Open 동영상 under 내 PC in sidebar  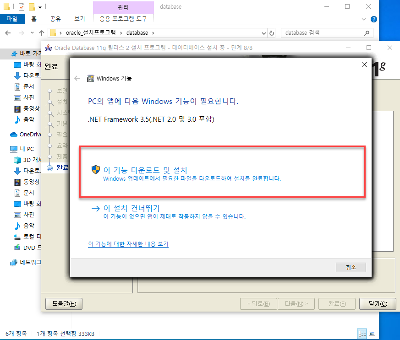(x=27, y=182)
